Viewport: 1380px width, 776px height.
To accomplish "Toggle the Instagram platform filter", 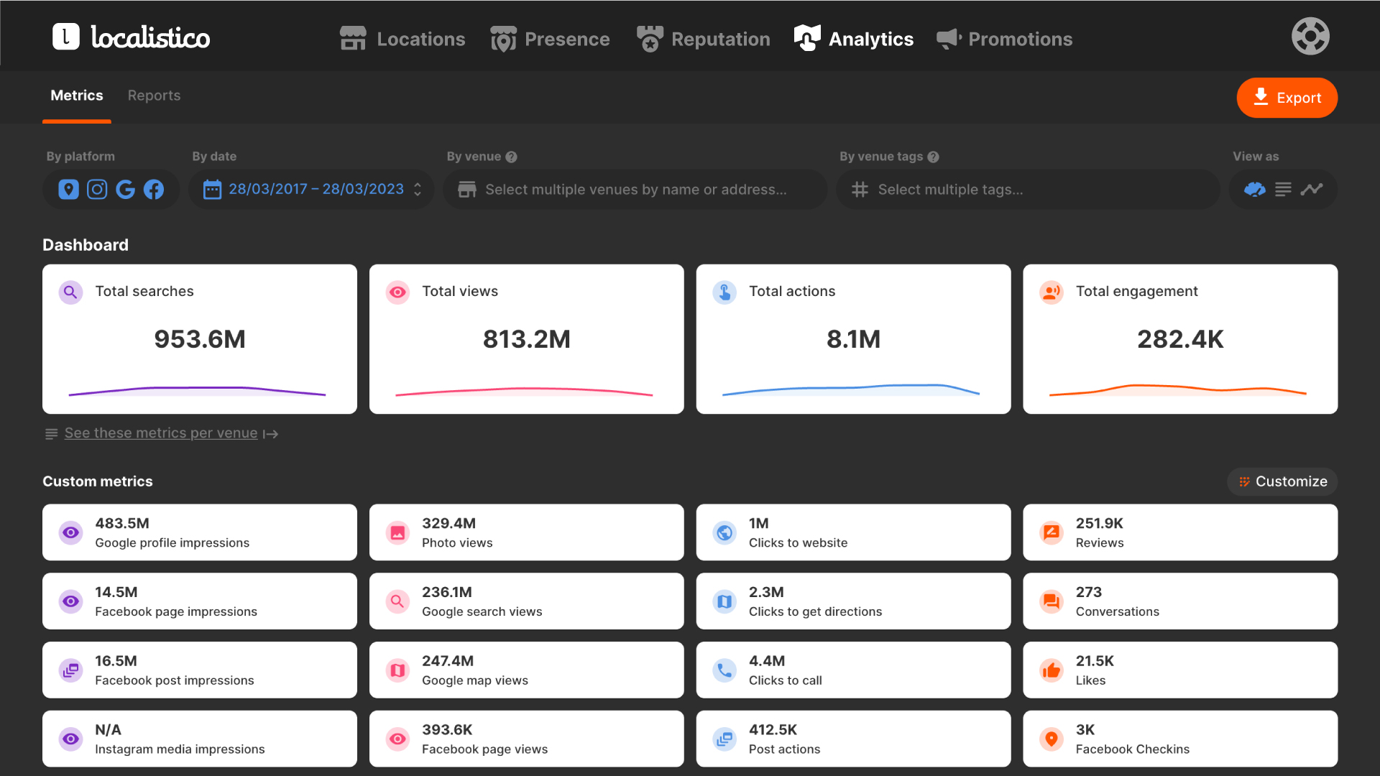I will (x=97, y=189).
